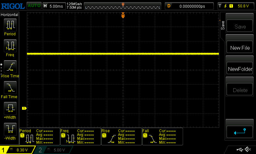Click the orange trigger position marker

tap(123, 16)
